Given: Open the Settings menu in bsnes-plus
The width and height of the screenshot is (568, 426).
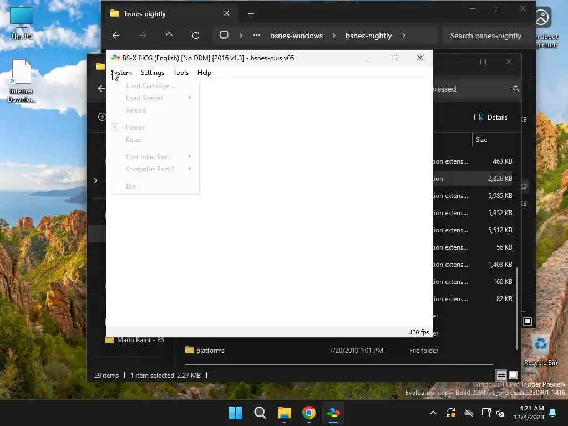Looking at the screenshot, I should 152,73.
